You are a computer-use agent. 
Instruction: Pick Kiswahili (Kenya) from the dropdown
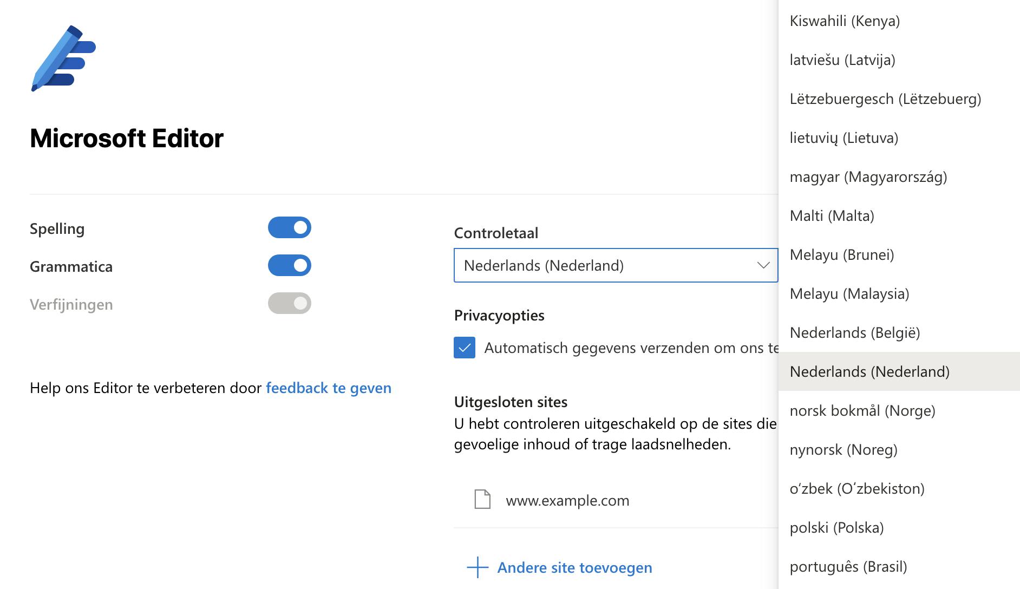click(845, 21)
